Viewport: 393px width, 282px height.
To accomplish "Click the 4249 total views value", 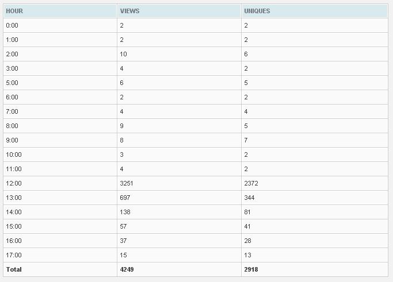I will (127, 269).
